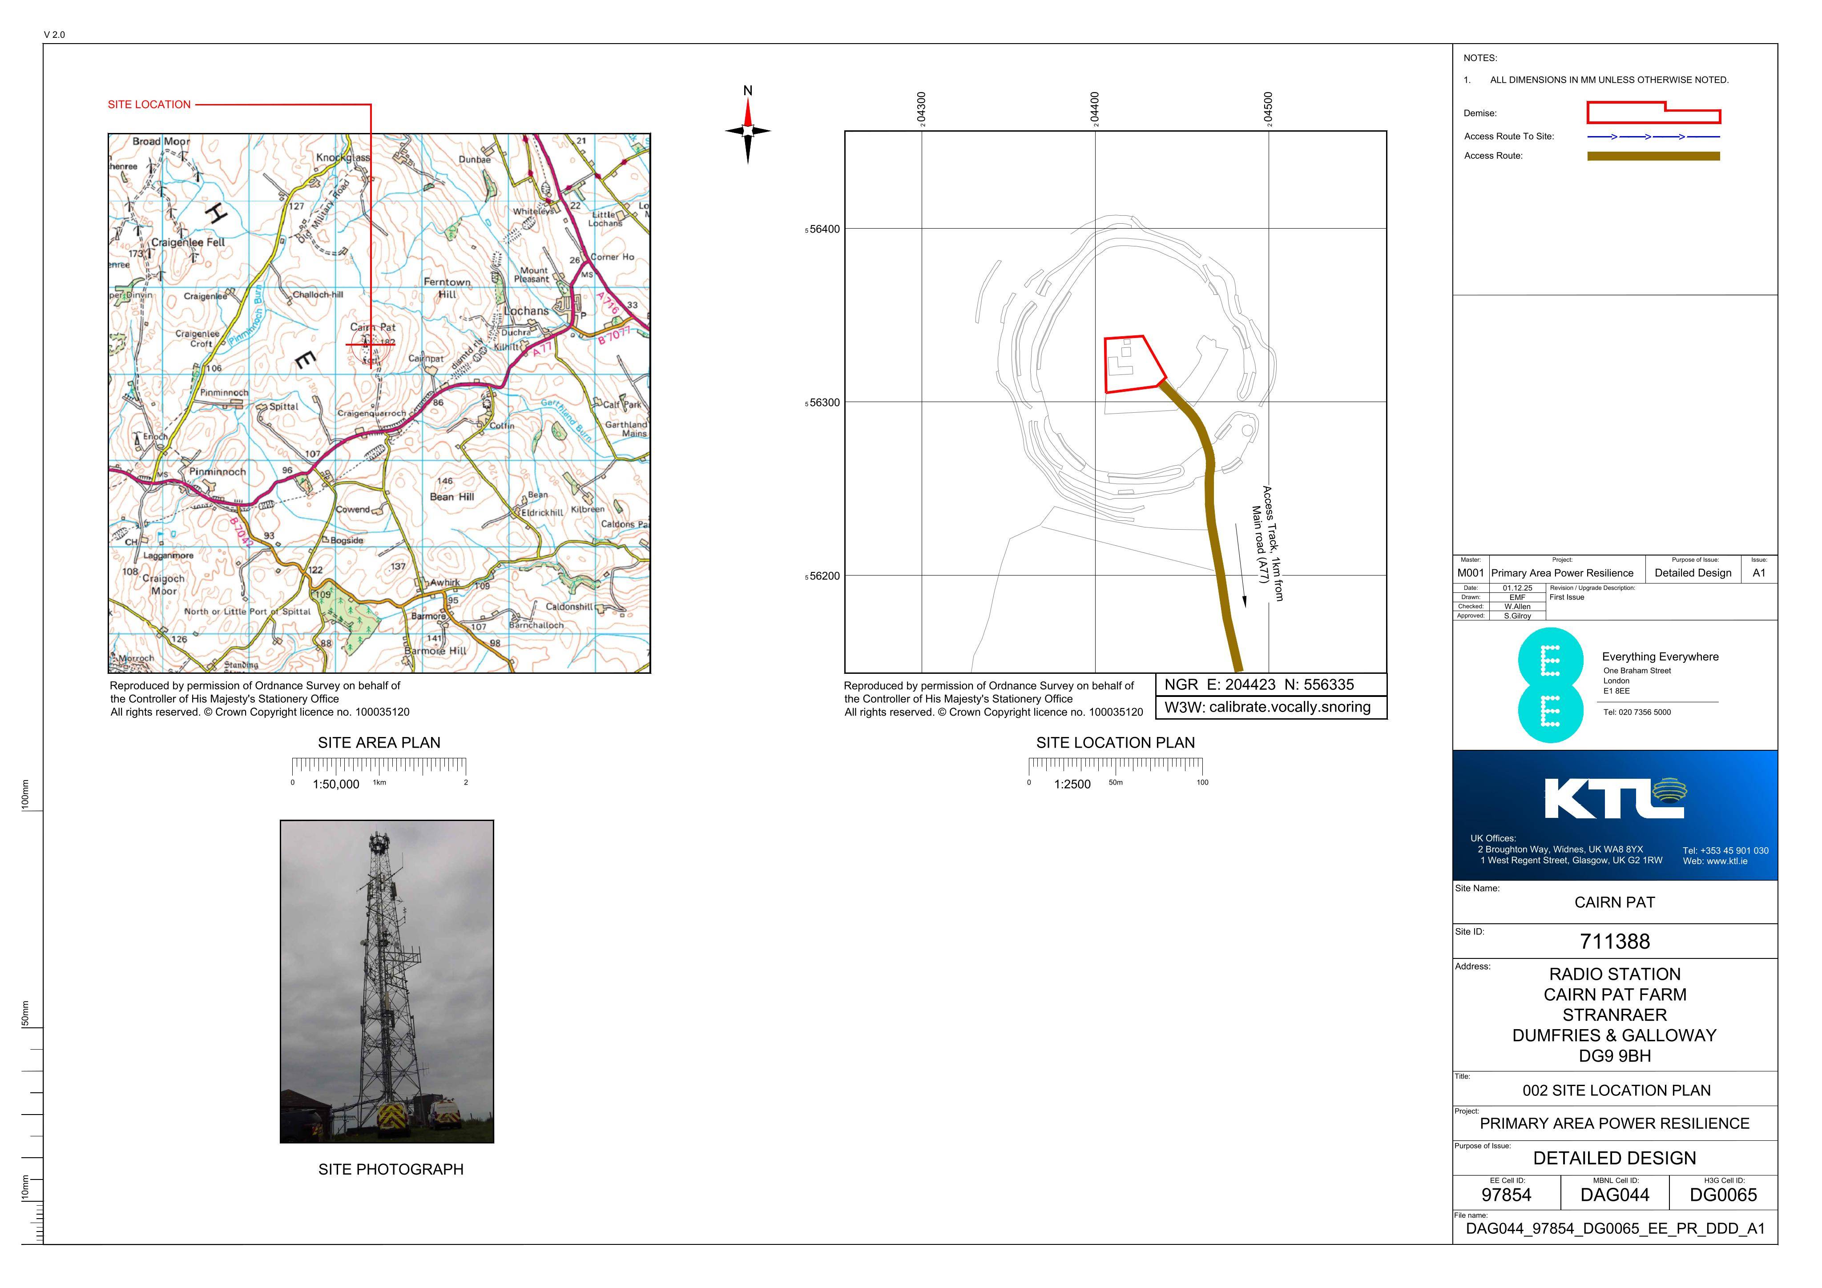Click the issue value A1
The image size is (1822, 1288).
coord(1759,573)
